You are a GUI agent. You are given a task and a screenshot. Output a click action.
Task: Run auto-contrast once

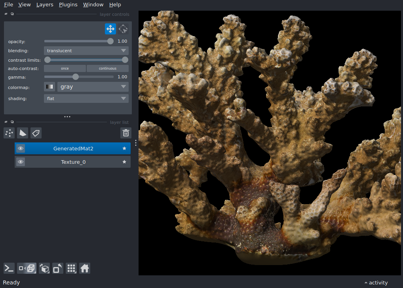[x=65, y=68]
